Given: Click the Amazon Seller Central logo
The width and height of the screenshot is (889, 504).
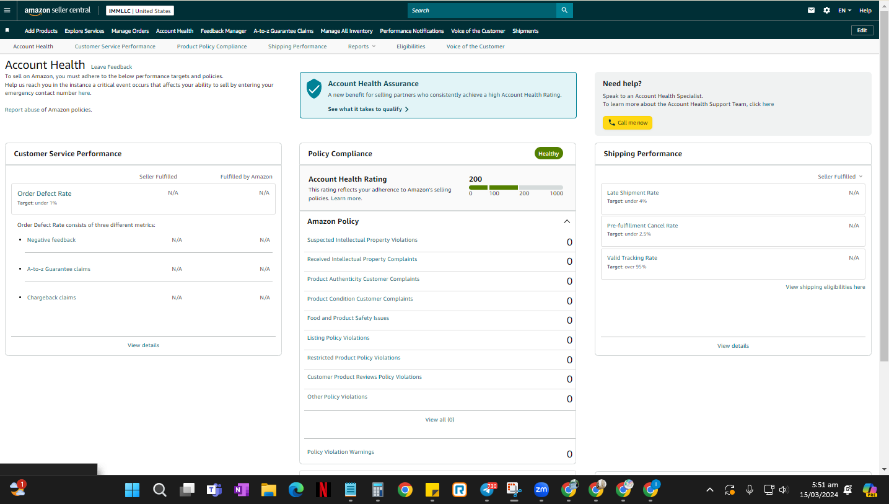Looking at the screenshot, I should tap(58, 11).
